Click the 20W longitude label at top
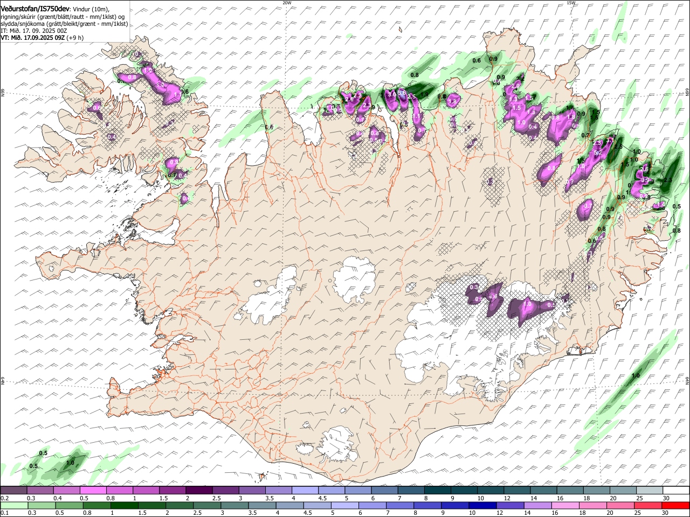This screenshot has width=690, height=517. (x=287, y=3)
